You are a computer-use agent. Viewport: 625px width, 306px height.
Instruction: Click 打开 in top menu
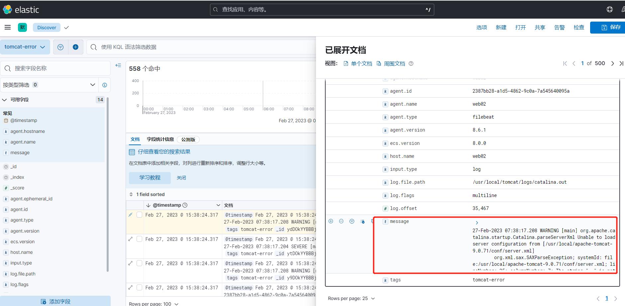coord(520,27)
